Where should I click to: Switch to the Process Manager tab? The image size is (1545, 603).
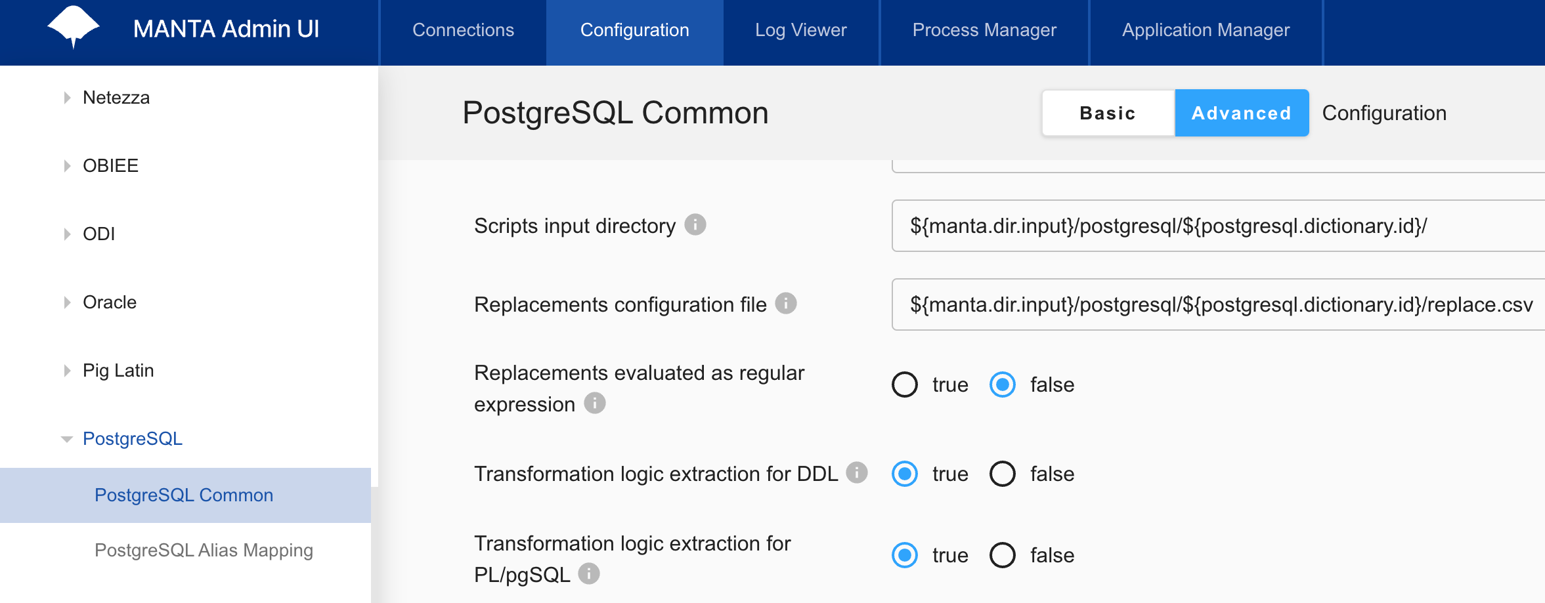click(983, 30)
